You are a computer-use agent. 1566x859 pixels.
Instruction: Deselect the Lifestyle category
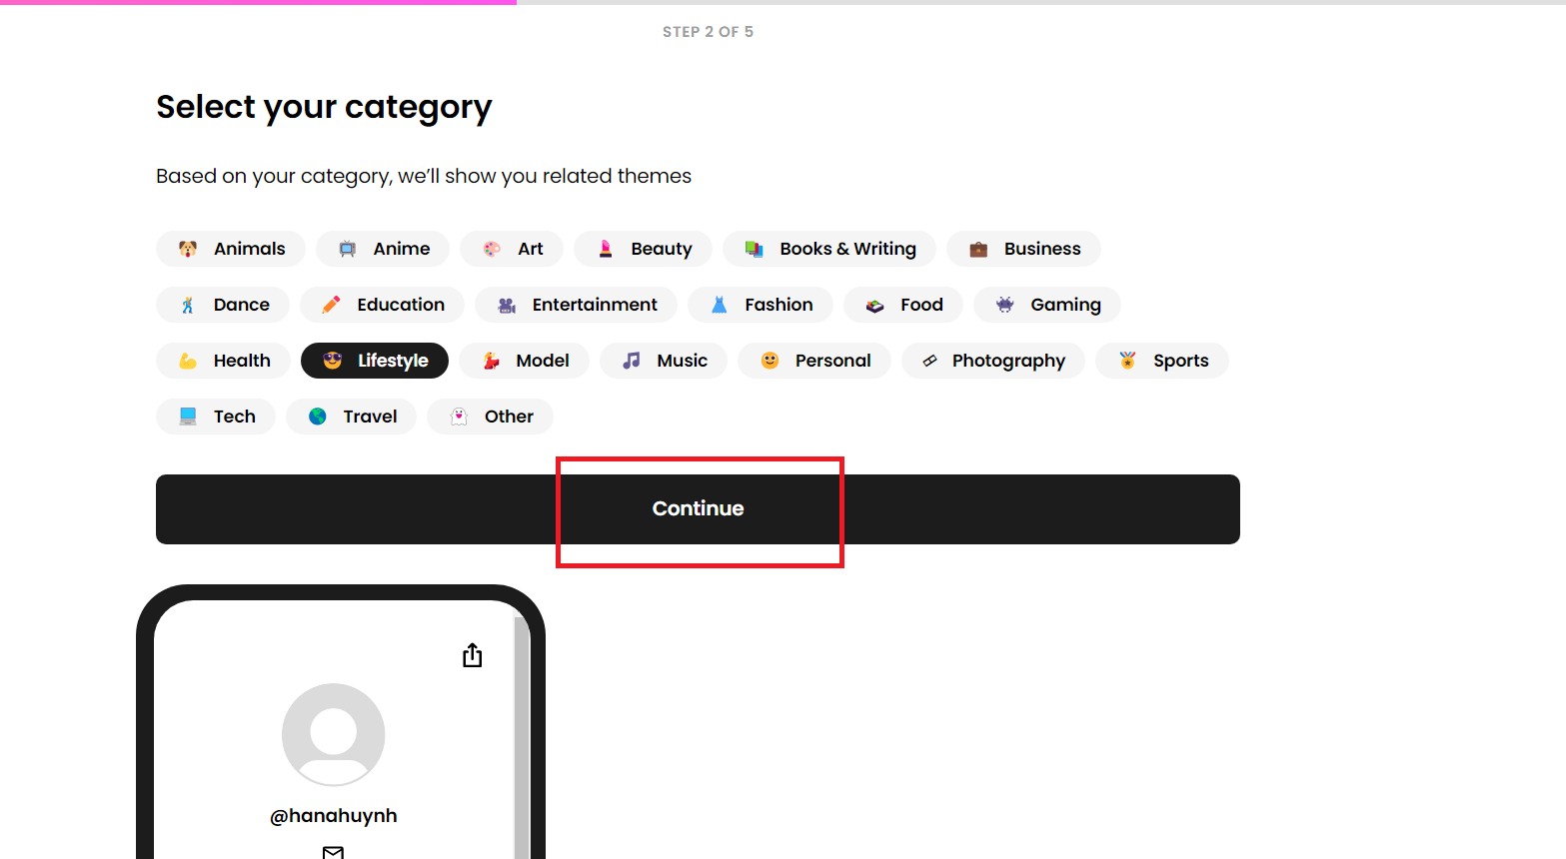click(375, 361)
